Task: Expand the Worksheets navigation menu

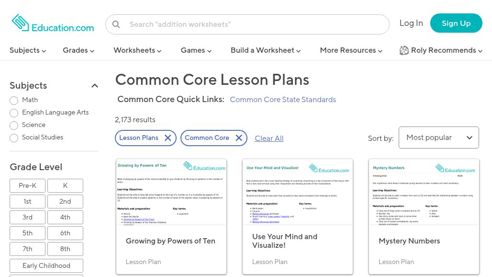Action: pyautogui.click(x=137, y=50)
